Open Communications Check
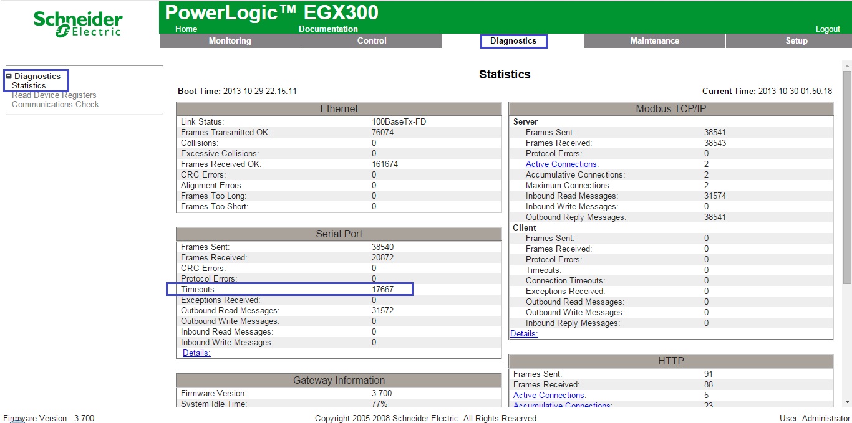Image resolution: width=852 pixels, height=423 pixels. point(56,104)
